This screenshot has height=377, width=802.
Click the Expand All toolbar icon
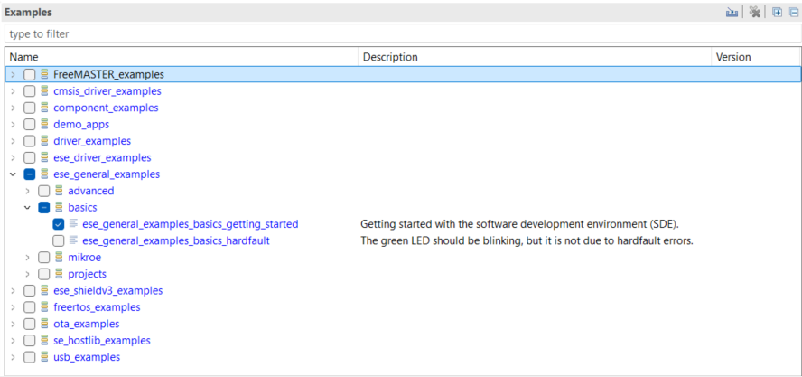pos(777,13)
